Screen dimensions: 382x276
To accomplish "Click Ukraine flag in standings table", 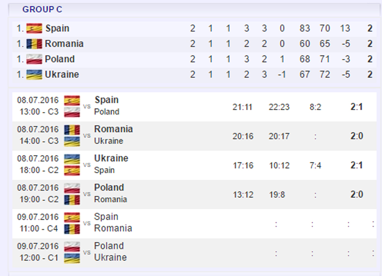I will [x=34, y=74].
